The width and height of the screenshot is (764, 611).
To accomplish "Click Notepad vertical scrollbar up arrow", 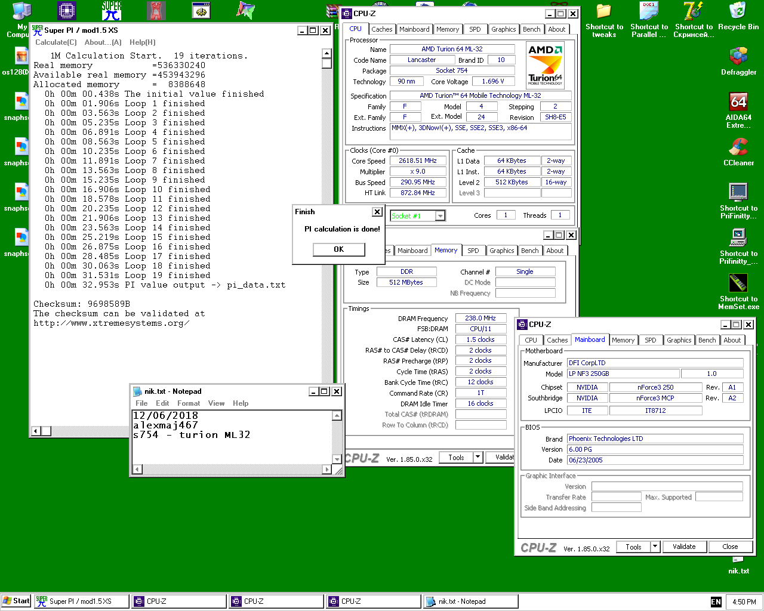I will [x=337, y=415].
